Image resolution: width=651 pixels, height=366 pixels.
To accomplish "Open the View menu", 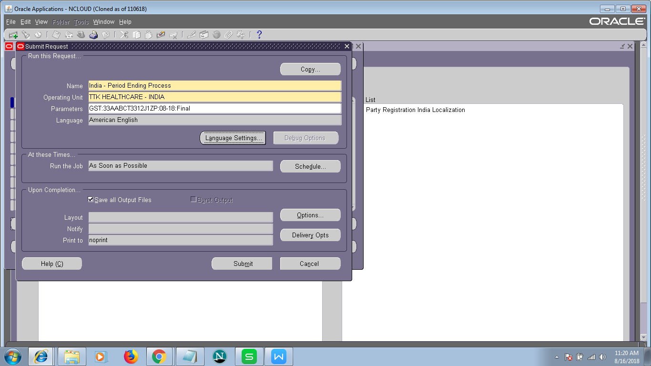I will 41,22.
